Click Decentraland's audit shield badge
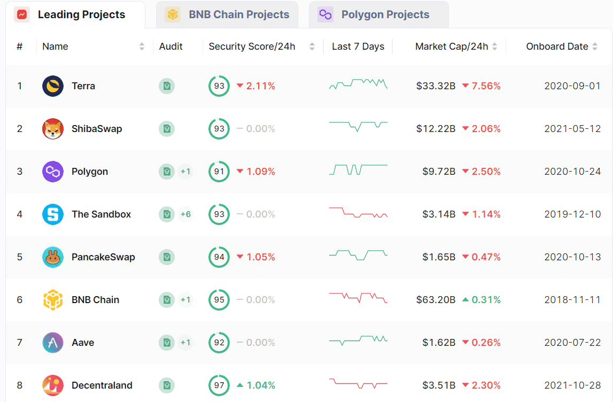 (167, 385)
